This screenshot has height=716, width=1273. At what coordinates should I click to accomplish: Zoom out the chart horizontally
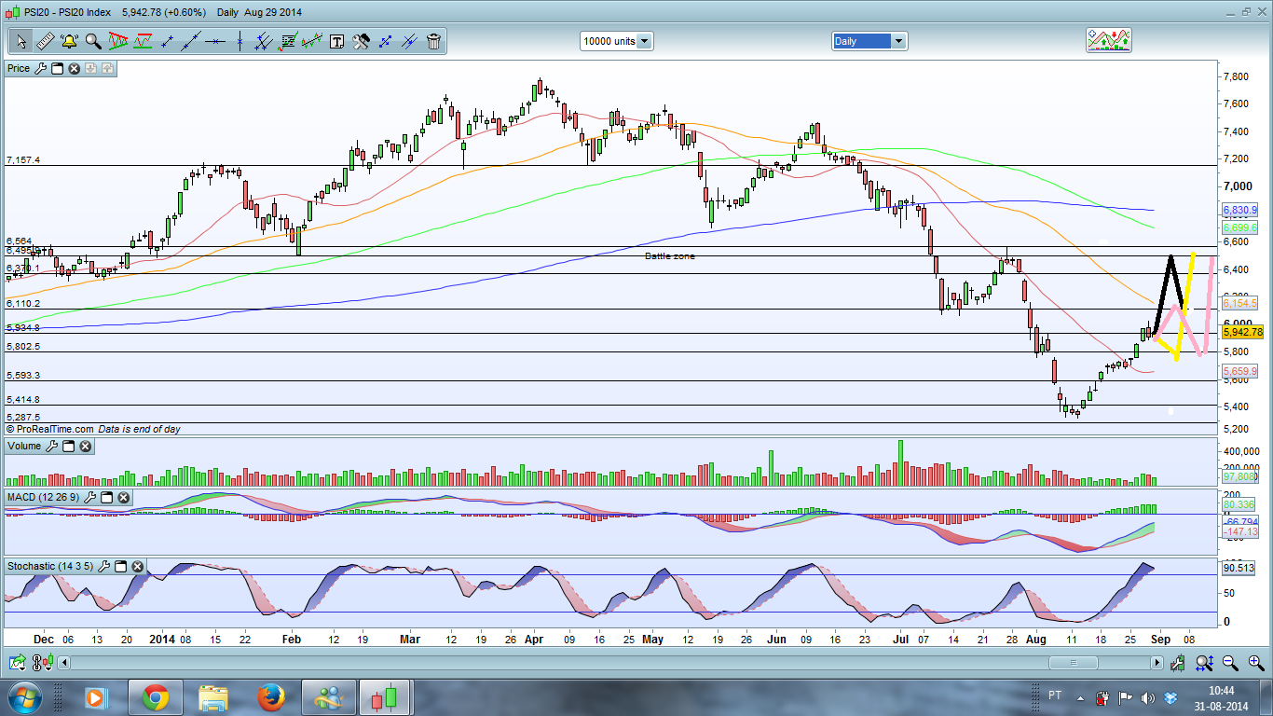(x=1230, y=663)
